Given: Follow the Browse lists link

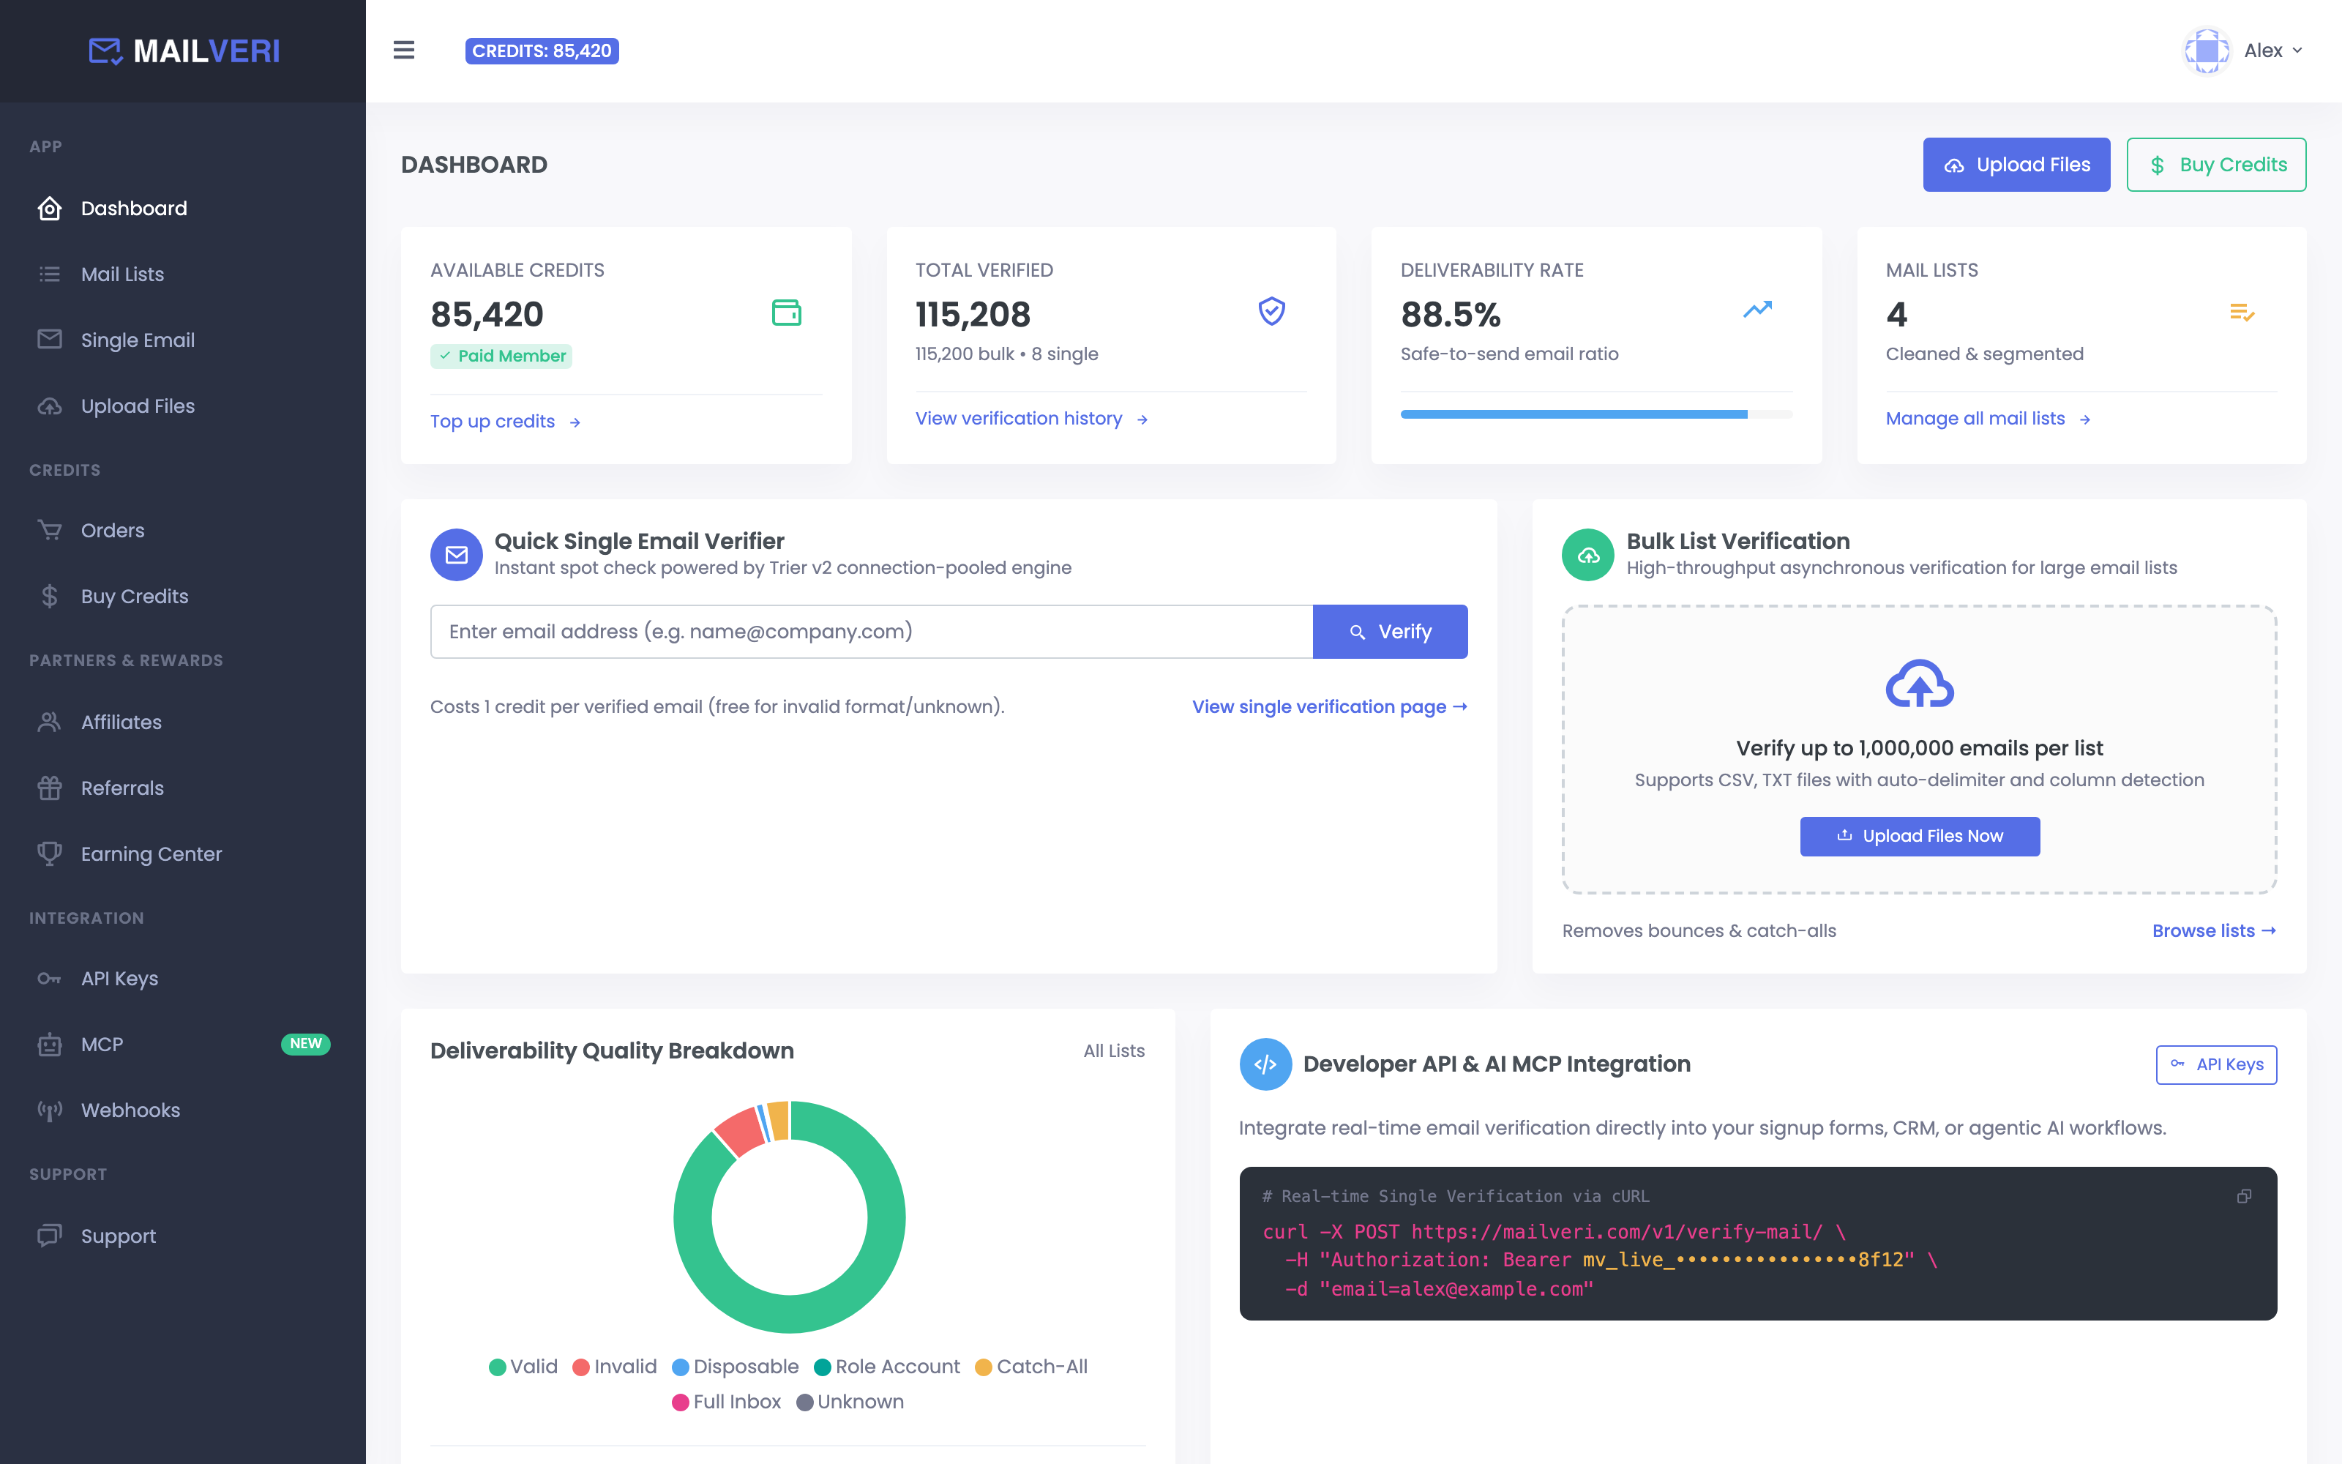Looking at the screenshot, I should click(2213, 930).
